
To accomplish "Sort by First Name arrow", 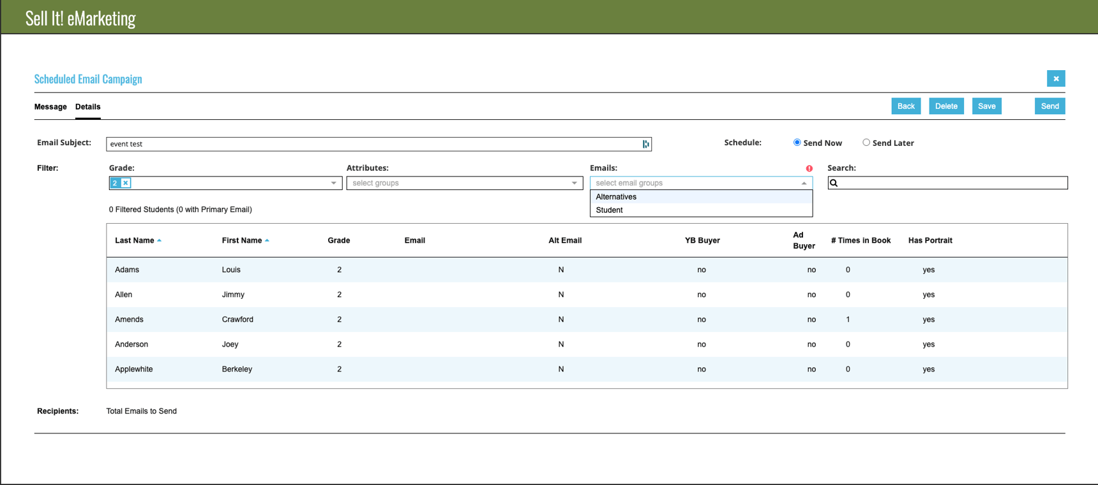I will (267, 240).
